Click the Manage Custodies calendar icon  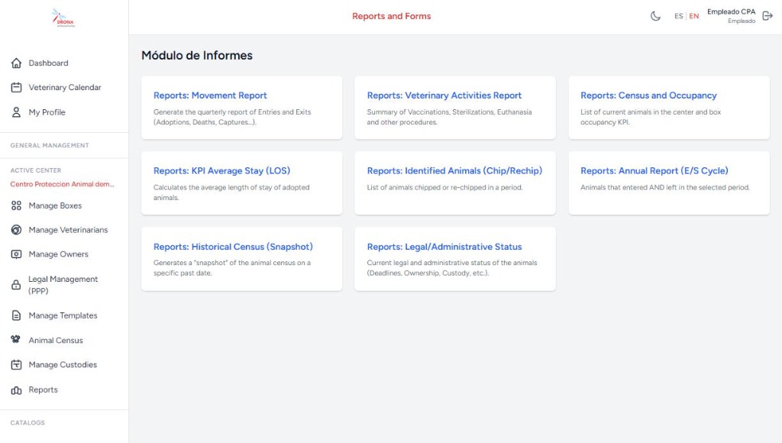[17, 364]
